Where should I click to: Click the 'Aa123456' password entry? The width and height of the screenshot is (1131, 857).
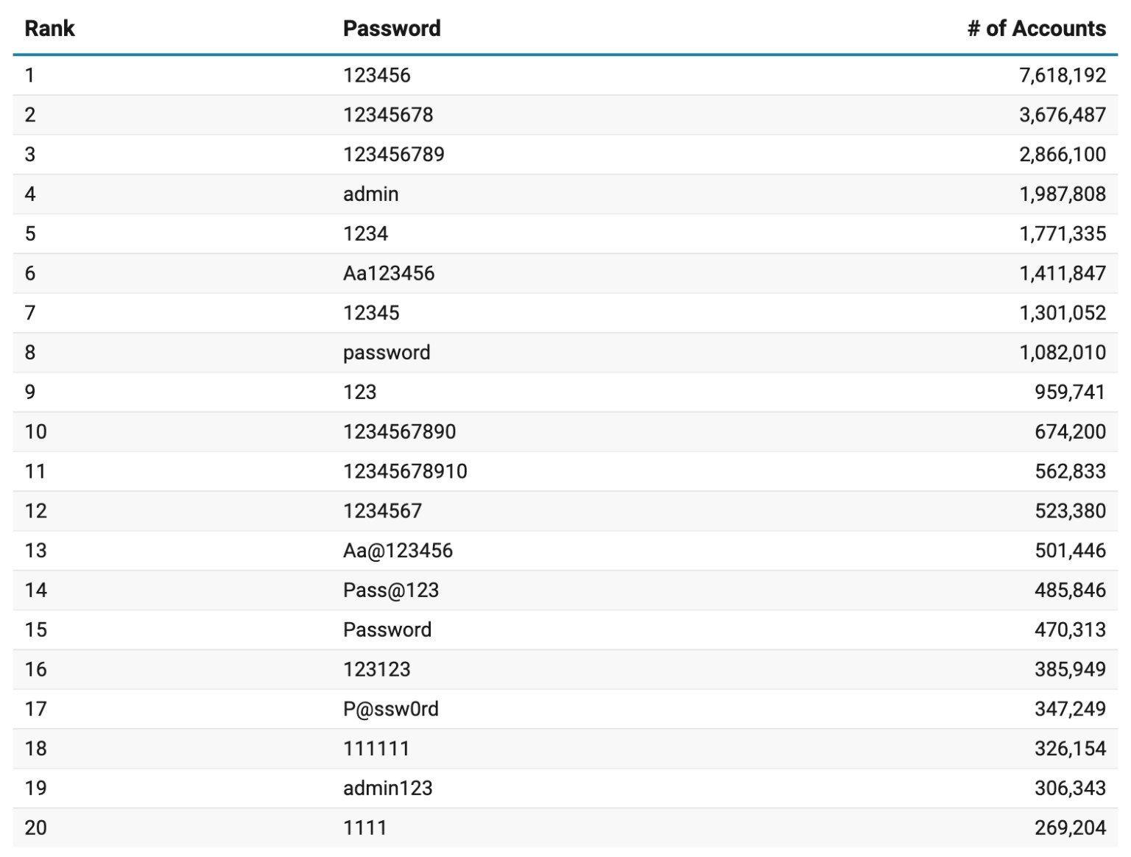[x=389, y=274]
